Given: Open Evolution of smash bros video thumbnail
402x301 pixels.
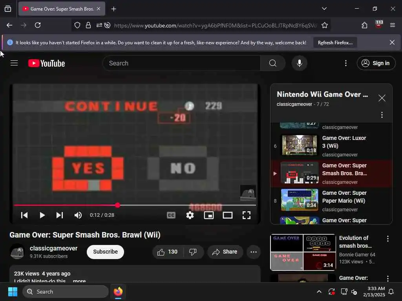Looking at the screenshot, I should 303,252.
